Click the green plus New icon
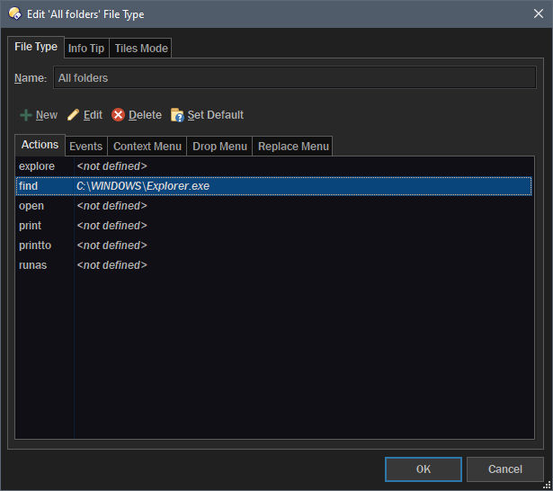 coord(26,115)
